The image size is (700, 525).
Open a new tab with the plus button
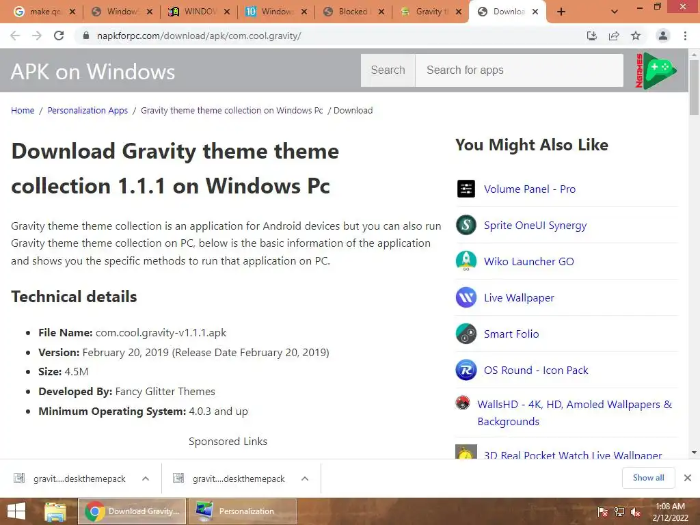coord(561,12)
